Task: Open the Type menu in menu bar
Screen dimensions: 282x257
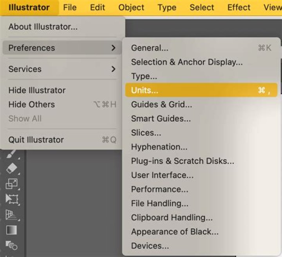Action: pyautogui.click(x=167, y=7)
